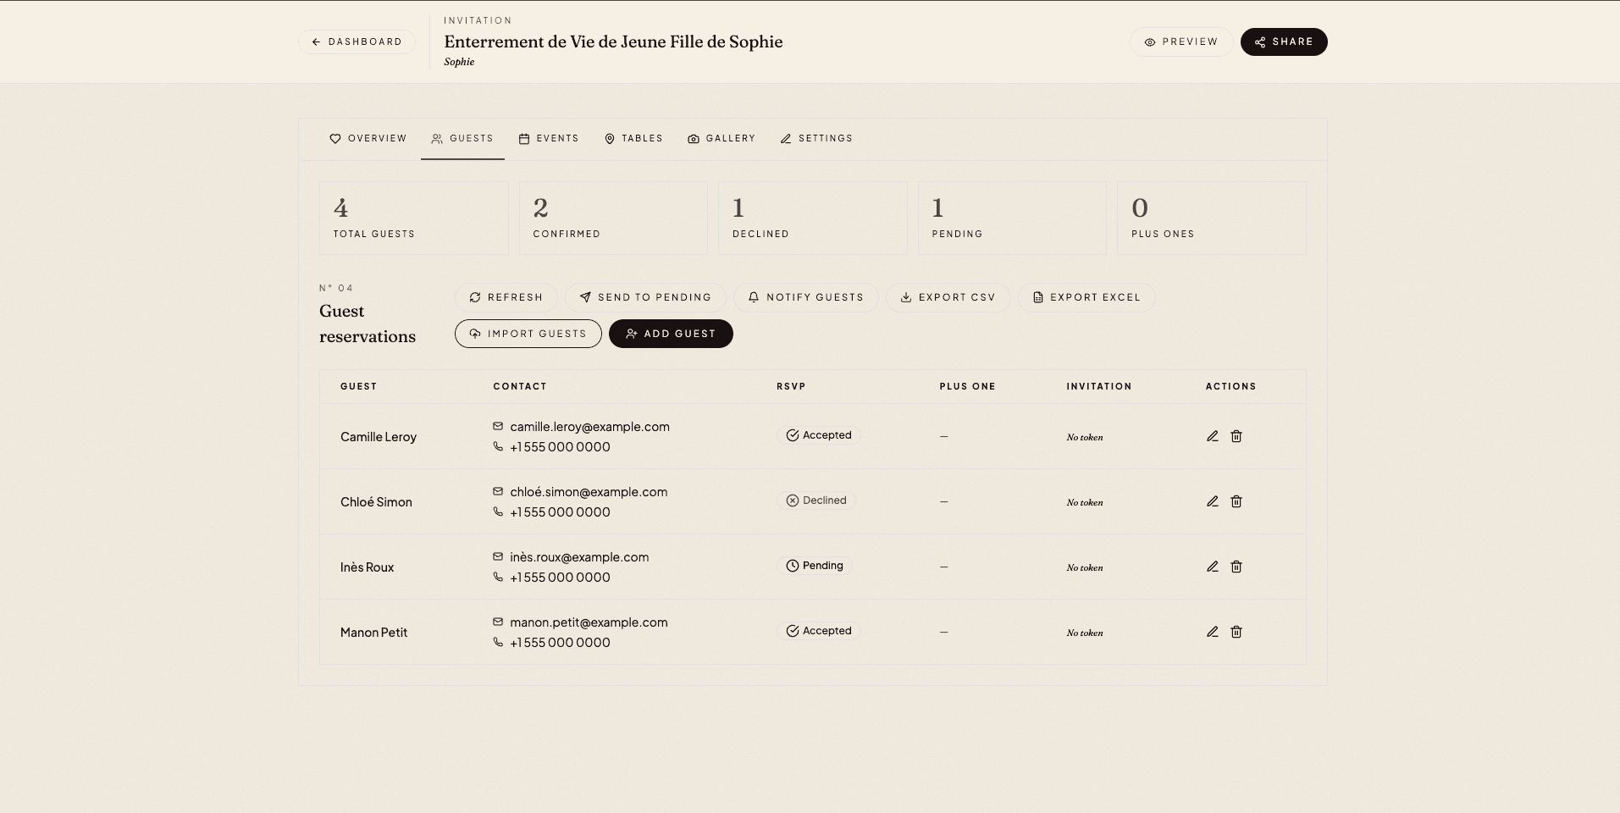Delete Chloé Simon from guest list
The height and width of the screenshot is (813, 1620).
pos(1236,501)
